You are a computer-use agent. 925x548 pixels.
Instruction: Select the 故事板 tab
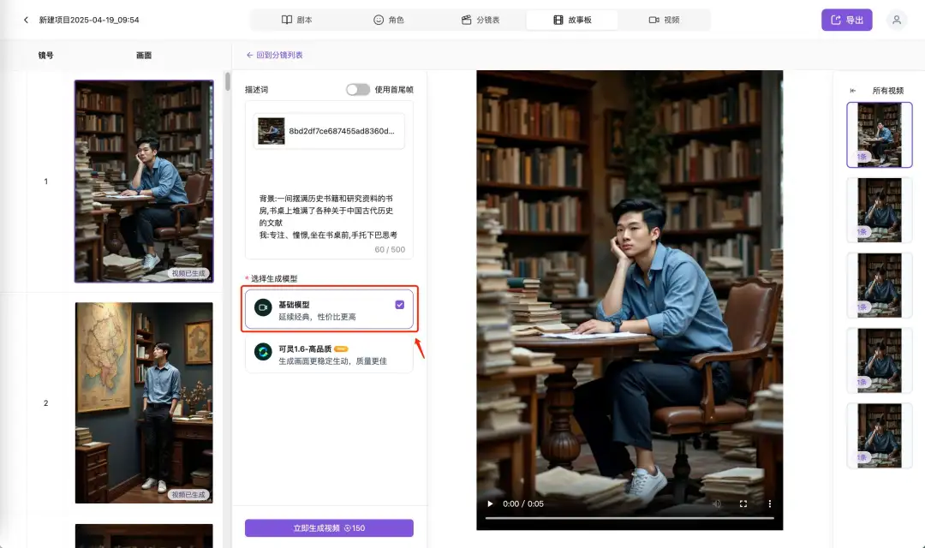click(x=572, y=20)
